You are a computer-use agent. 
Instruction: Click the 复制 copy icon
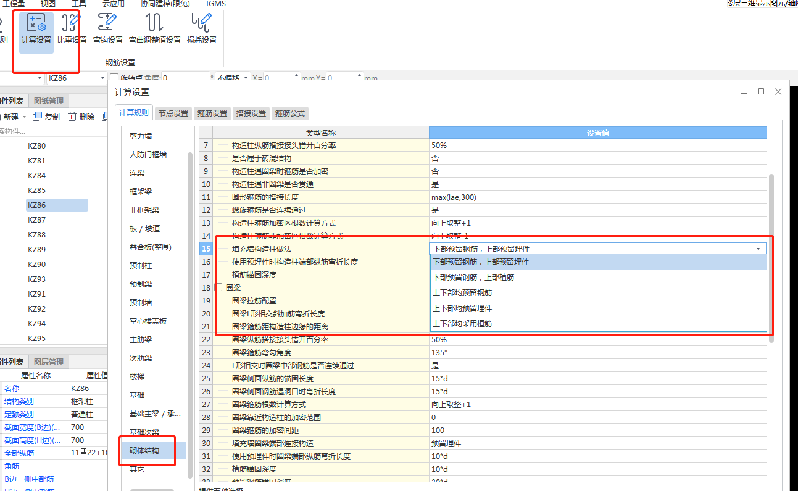[38, 117]
